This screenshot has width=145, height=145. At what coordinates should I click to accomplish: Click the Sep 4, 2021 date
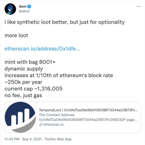click(x=32, y=139)
